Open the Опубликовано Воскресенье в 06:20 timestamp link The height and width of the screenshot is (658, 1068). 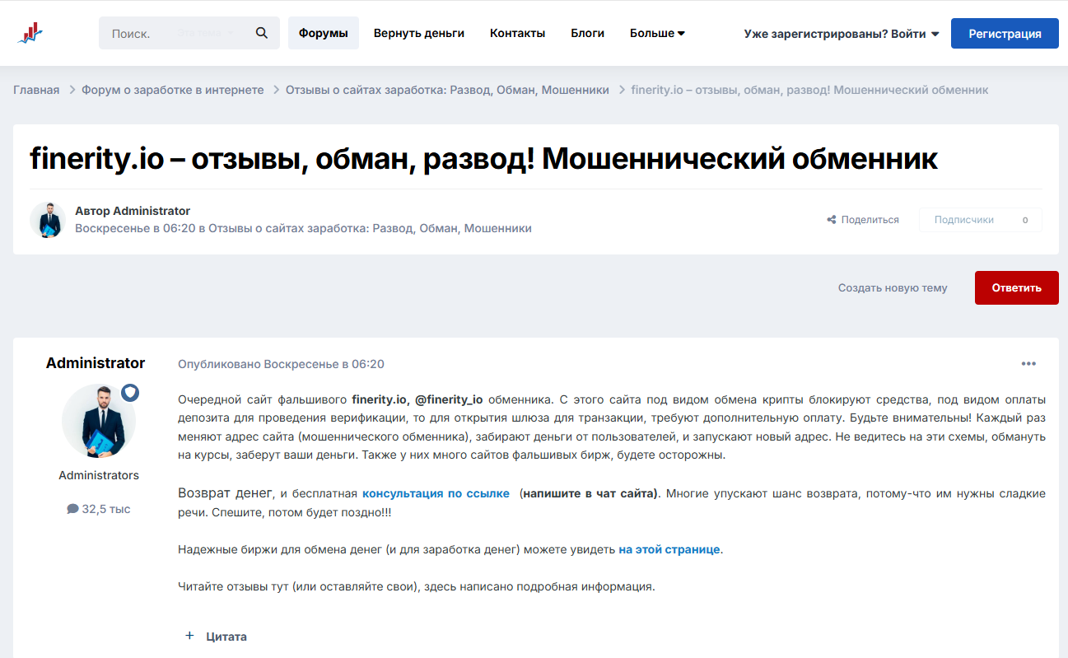click(281, 364)
